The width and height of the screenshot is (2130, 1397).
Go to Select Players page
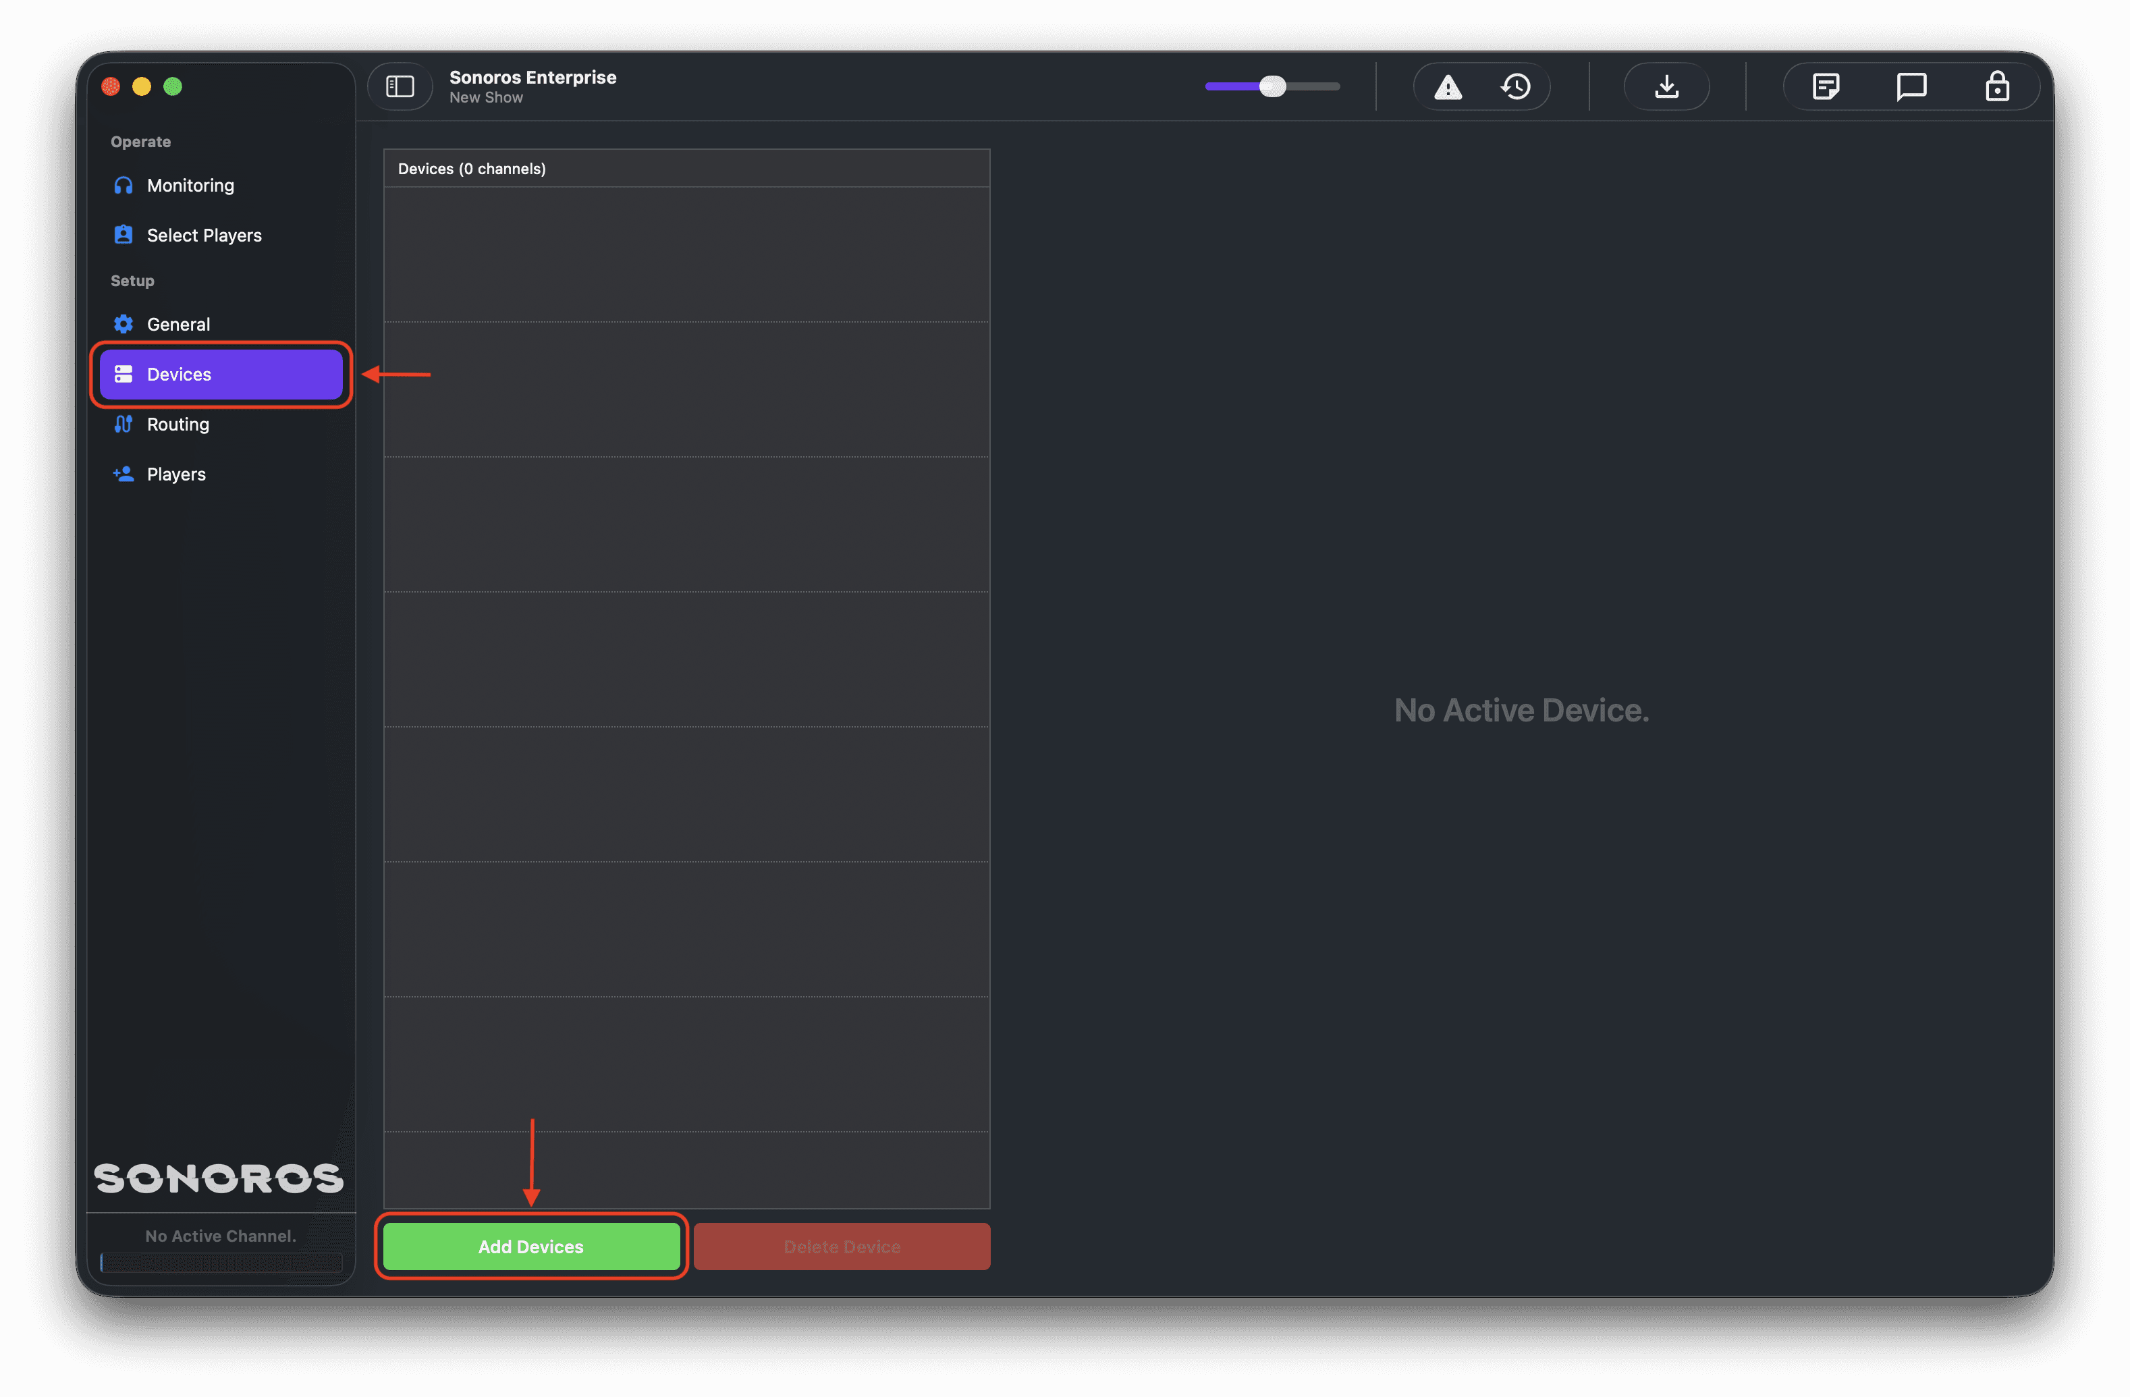(x=221, y=234)
